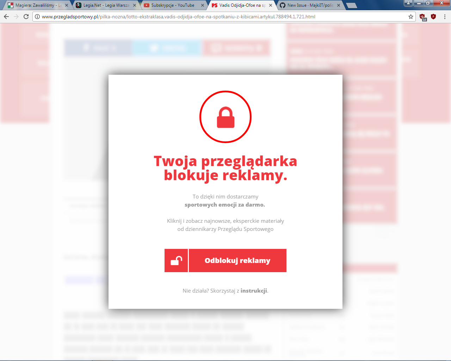
Task: Close the Vadis Odjidja-Ofoe tab
Action: (271, 5)
